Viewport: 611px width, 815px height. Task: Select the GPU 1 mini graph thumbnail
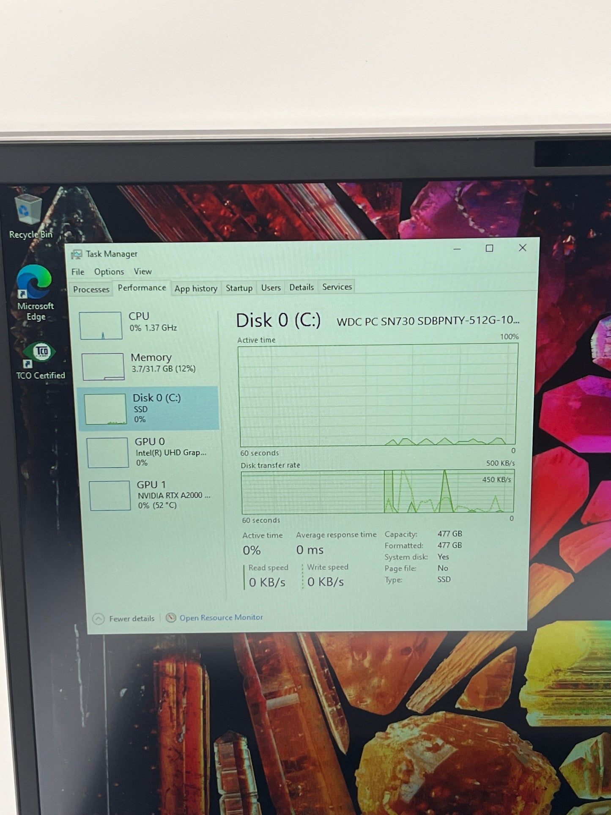click(x=110, y=496)
